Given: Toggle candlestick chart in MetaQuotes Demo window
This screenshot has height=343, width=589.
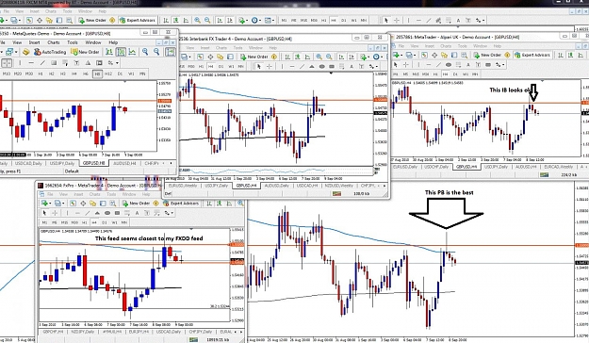Looking at the screenshot, I should (121, 52).
